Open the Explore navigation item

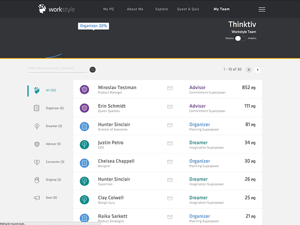point(161,9)
